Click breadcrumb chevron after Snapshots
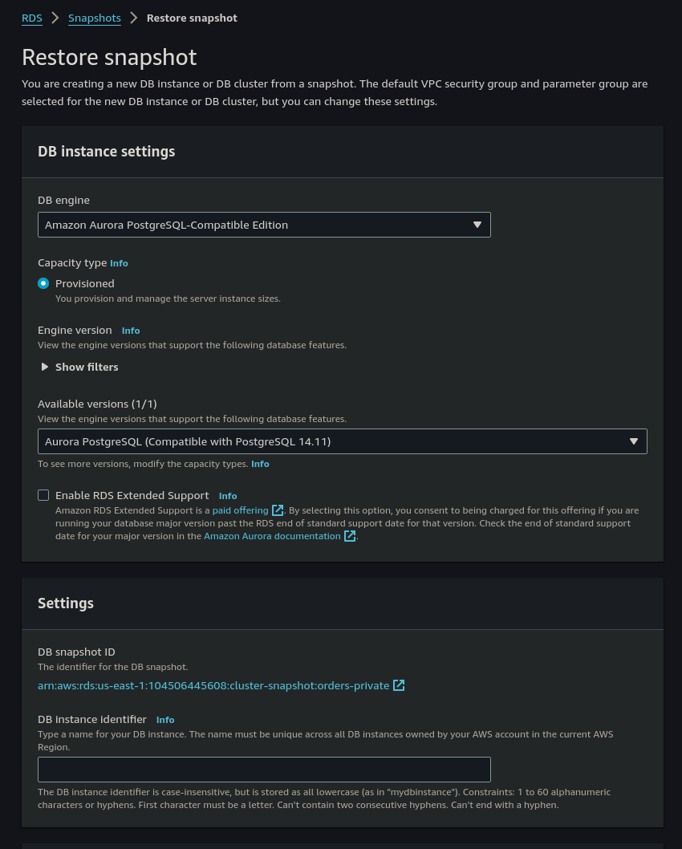This screenshot has height=849, width=682. (x=134, y=18)
